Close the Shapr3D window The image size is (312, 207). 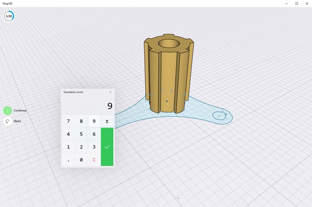click(307, 4)
